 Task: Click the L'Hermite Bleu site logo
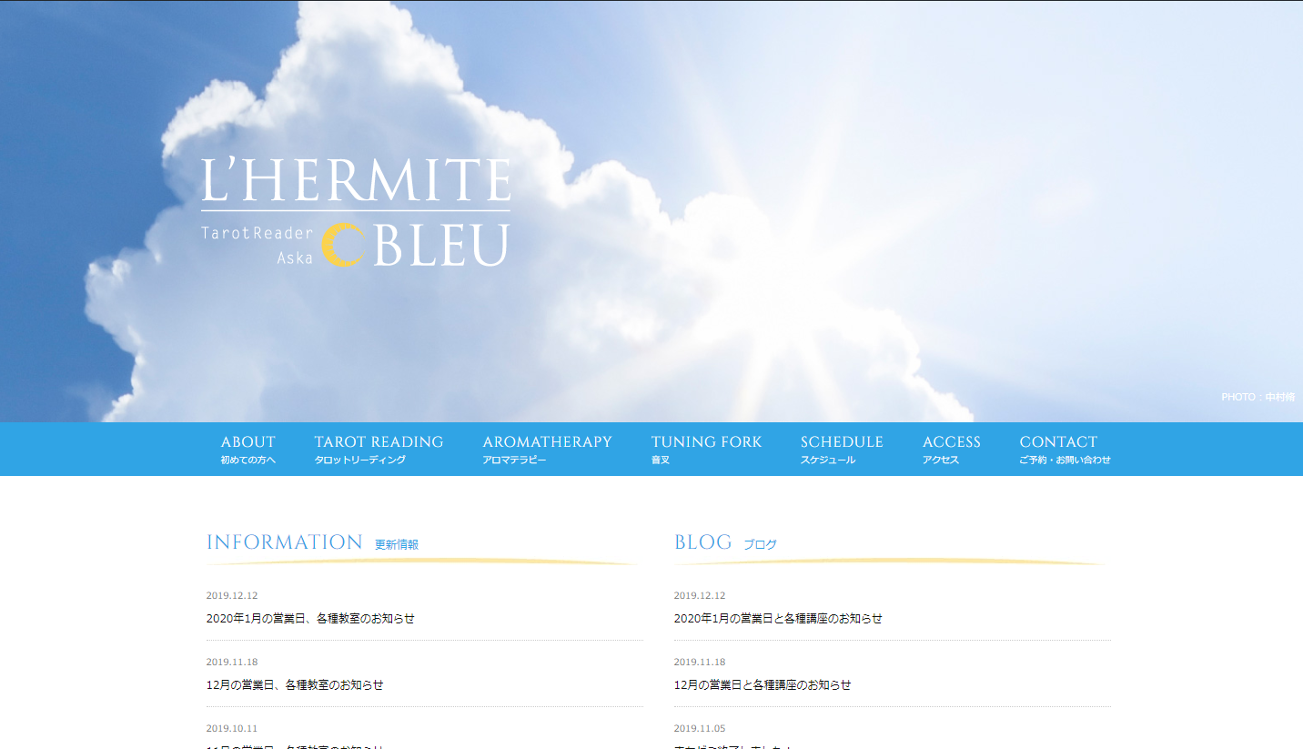[356, 212]
